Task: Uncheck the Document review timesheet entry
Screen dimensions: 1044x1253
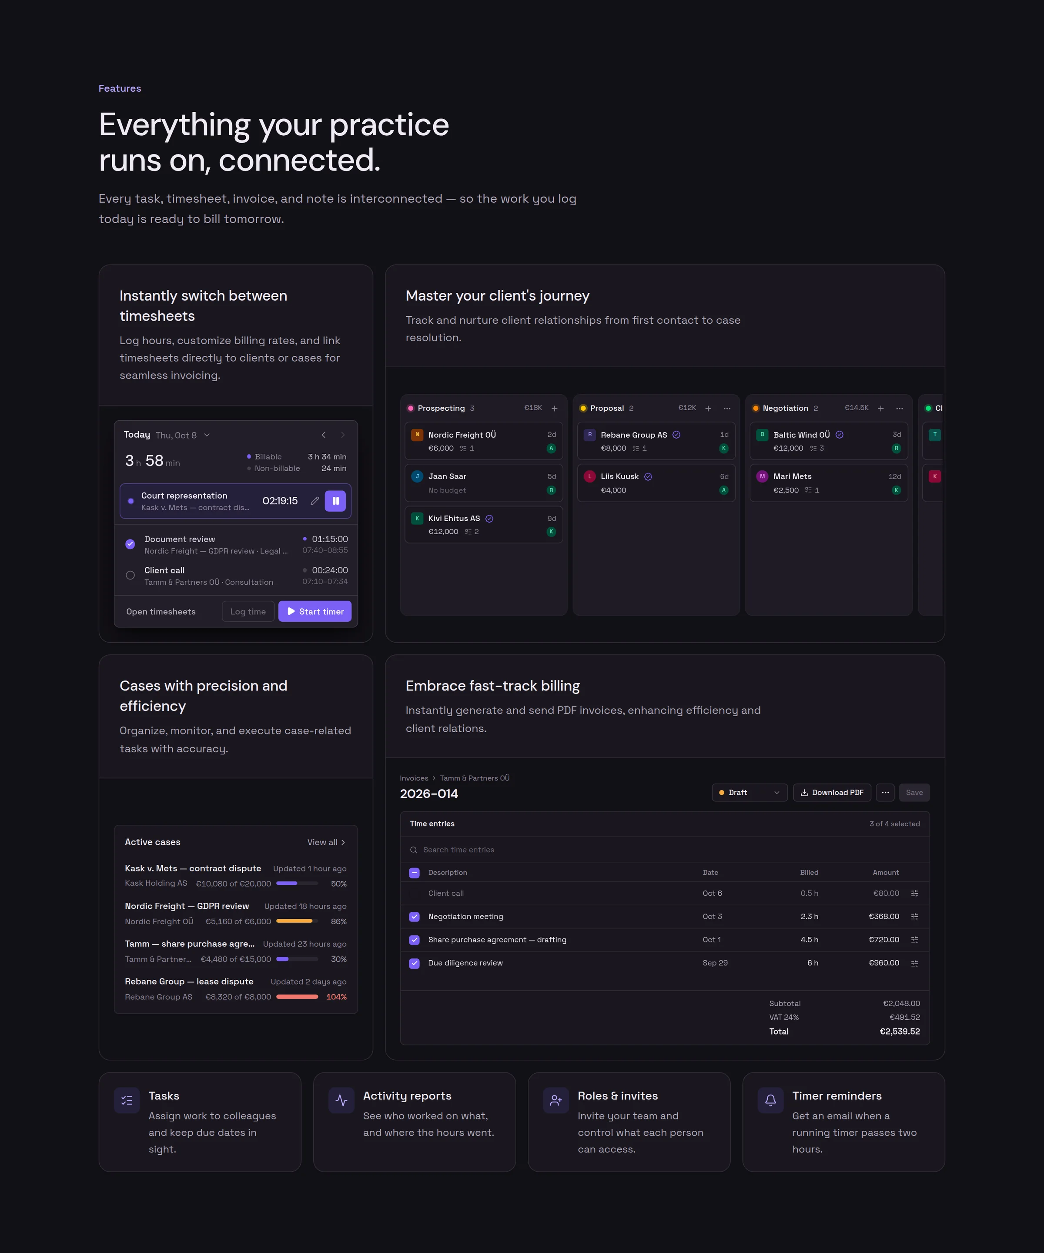Action: click(130, 544)
